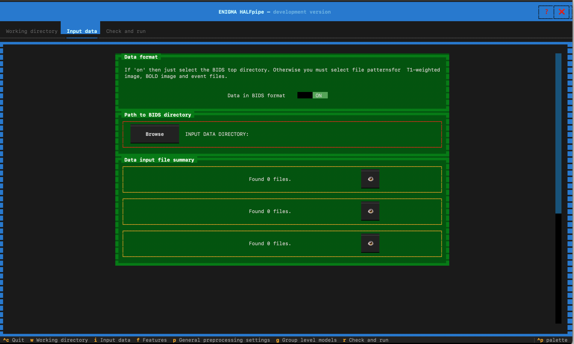
Task: Click the second 'Found 0 files.' text
Action: 270,212
